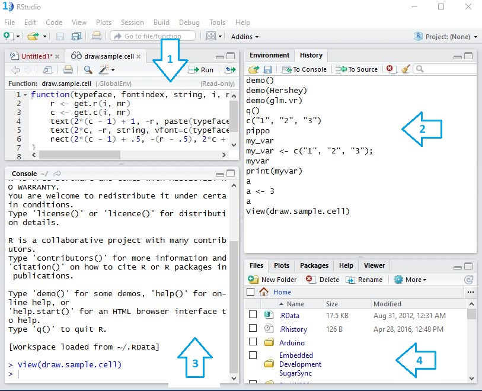Click the remove selected history entry icon
The height and width of the screenshot is (391, 482).
(x=390, y=69)
